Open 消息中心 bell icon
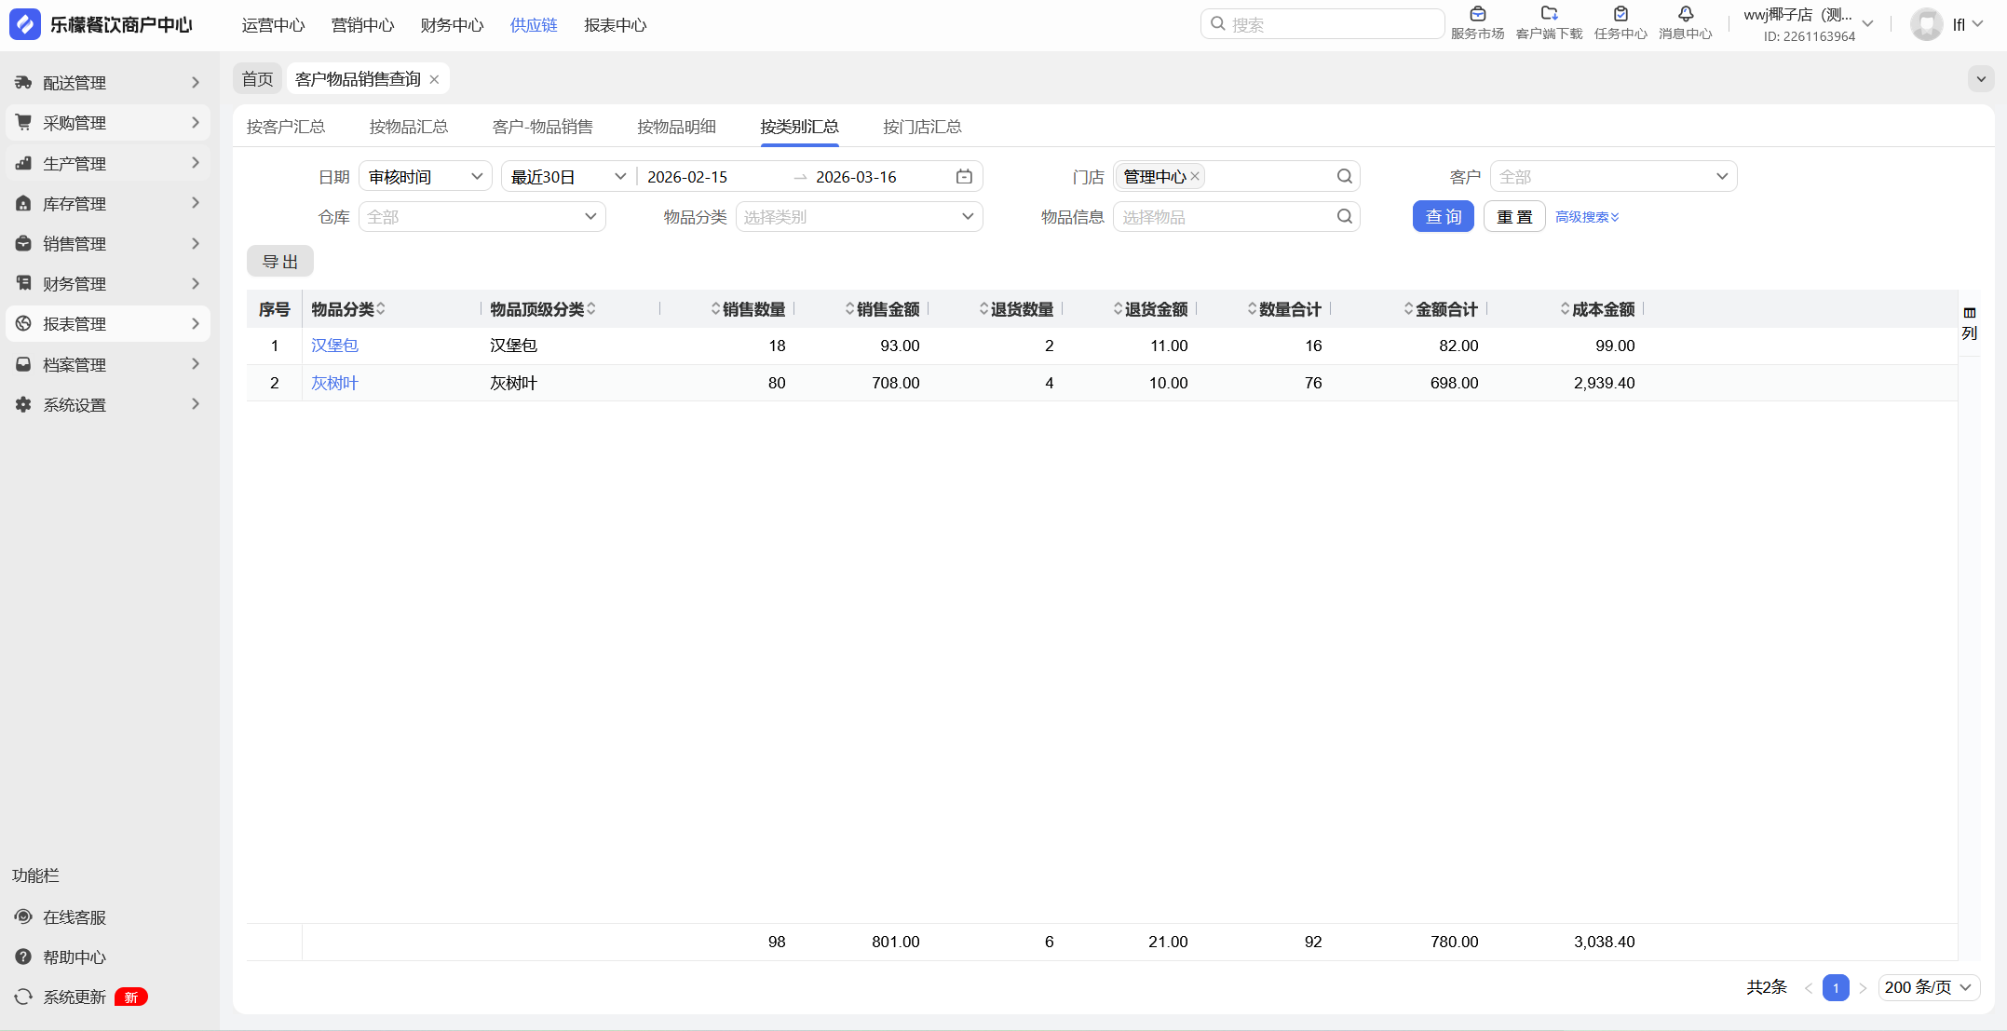Screen dimensions: 2007x1031 tap(1685, 15)
